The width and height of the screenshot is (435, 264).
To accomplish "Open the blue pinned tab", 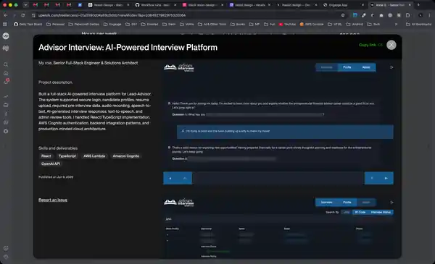I will [x=80, y=5].
